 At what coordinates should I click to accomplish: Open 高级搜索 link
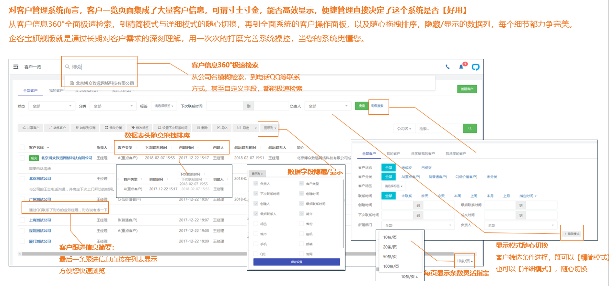377,106
